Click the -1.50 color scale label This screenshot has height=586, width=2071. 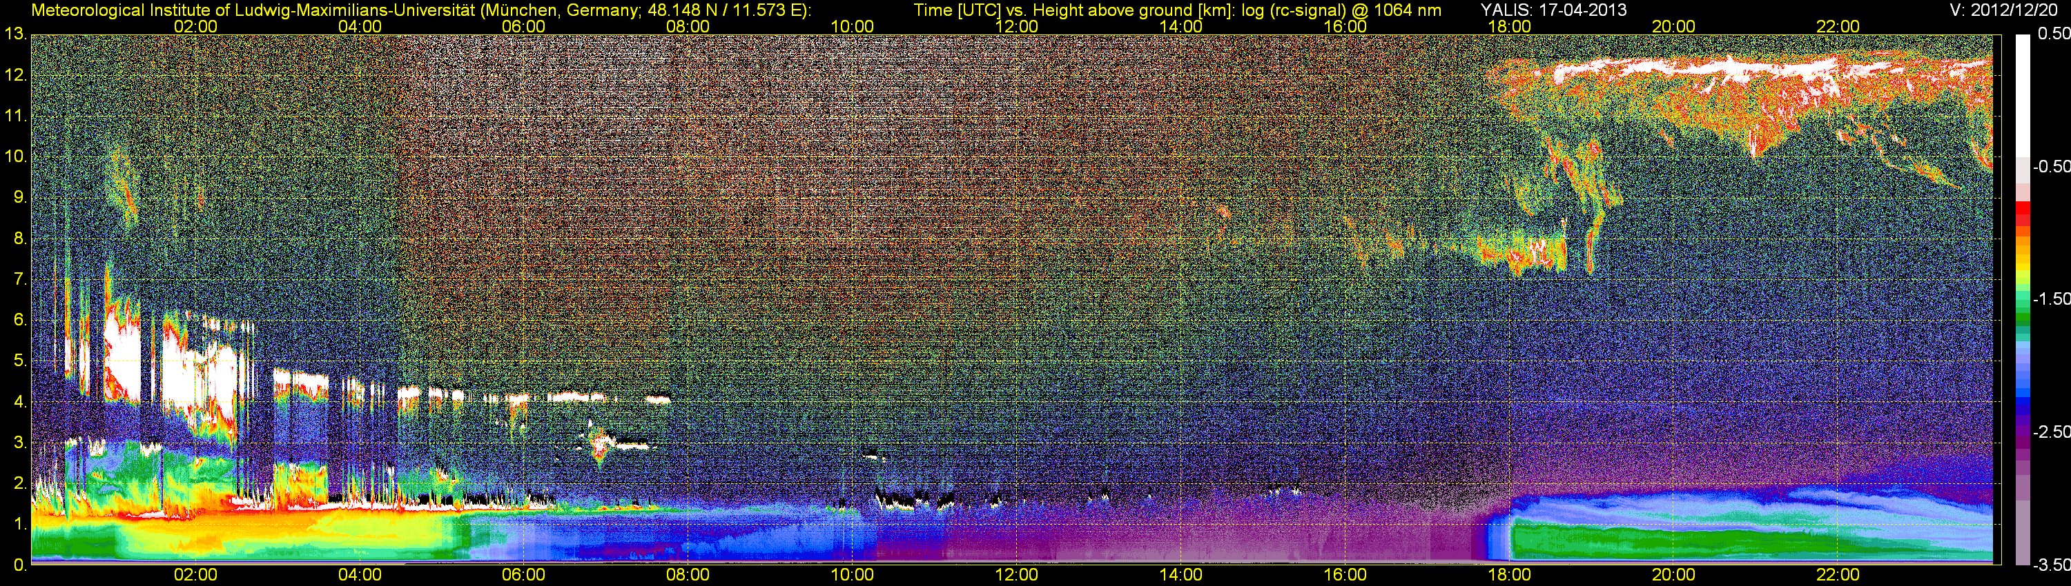point(2051,299)
